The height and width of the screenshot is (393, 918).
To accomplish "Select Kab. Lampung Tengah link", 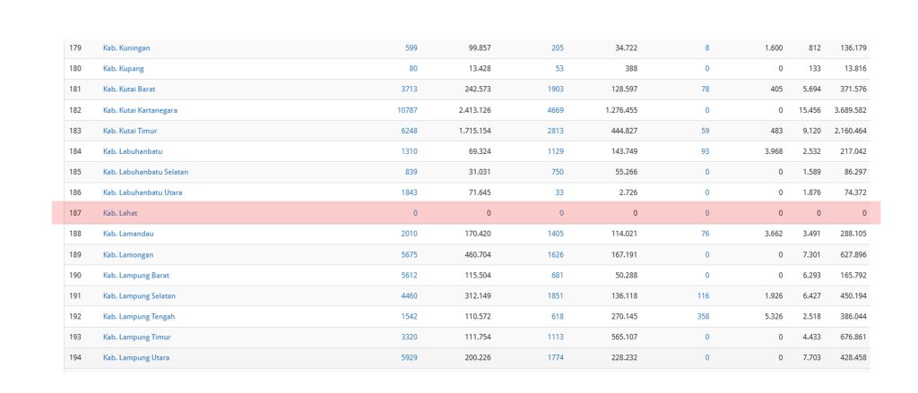I will pos(138,316).
